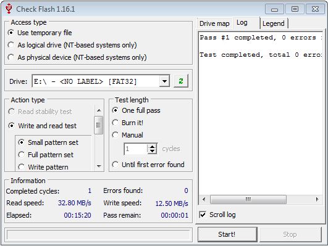Click Action type list scroll up arrow
Viewport: 328px width, 246px height.
coord(99,110)
